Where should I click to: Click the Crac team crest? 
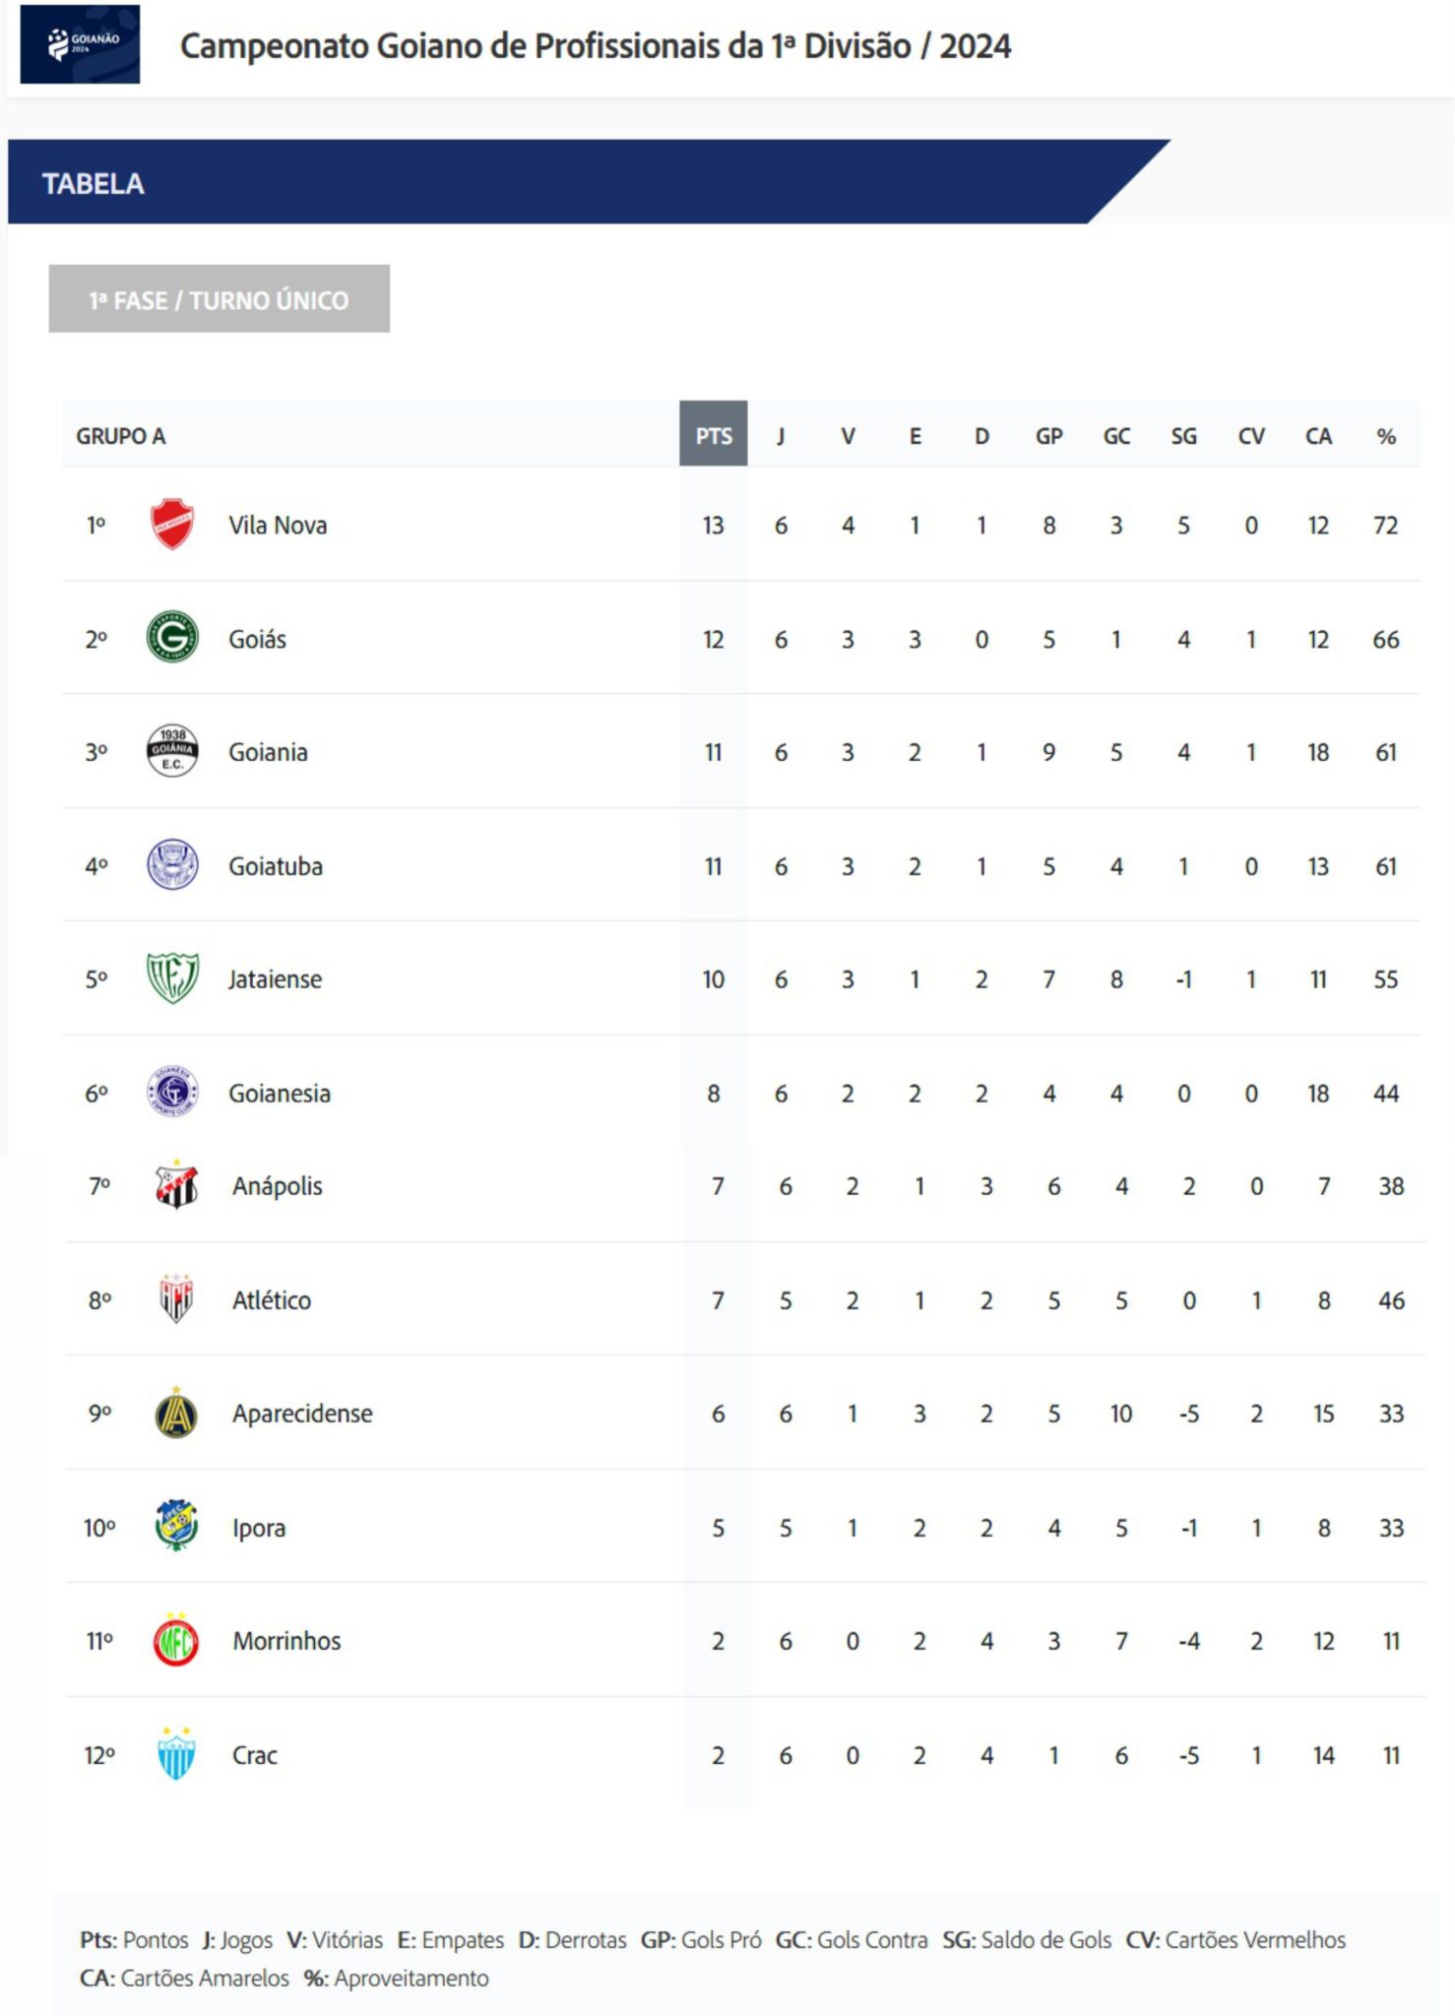pyautogui.click(x=176, y=1753)
